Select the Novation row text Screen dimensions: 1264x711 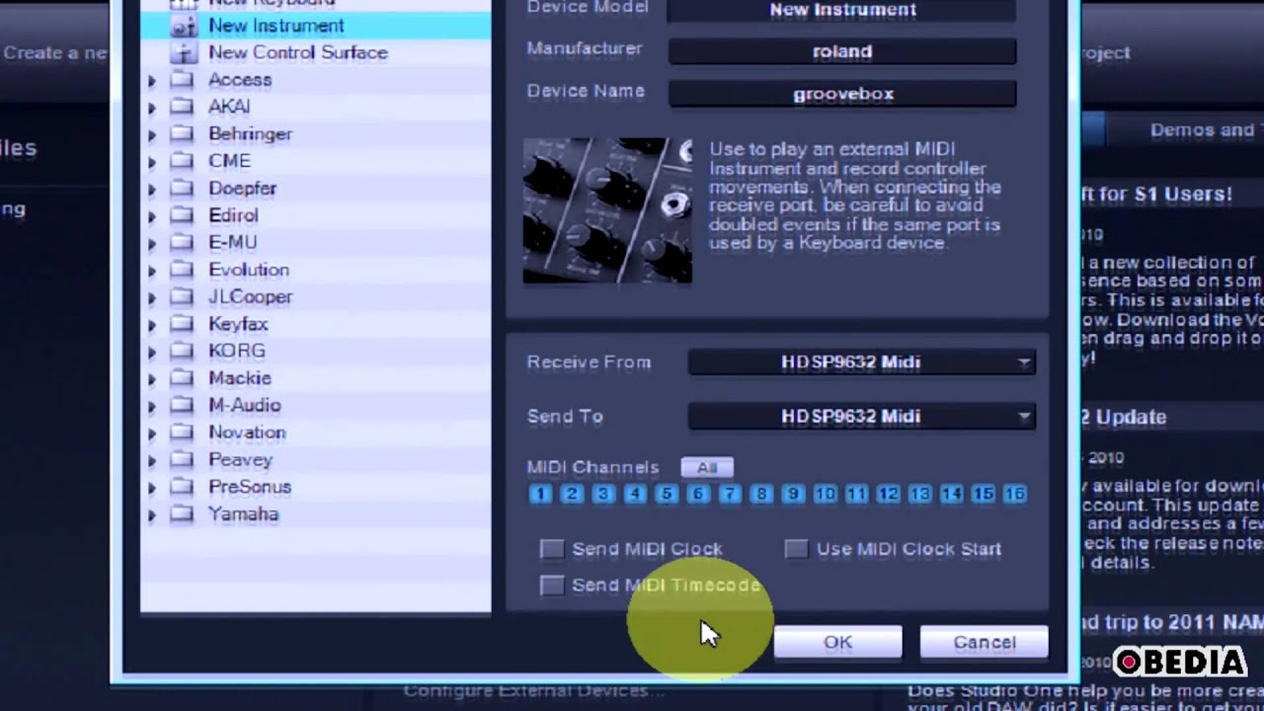247,433
